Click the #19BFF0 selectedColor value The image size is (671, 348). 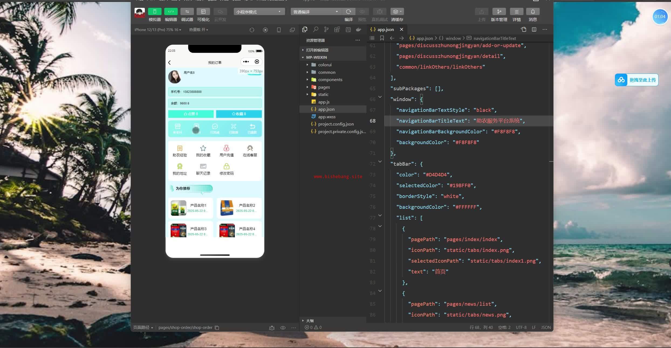(x=460, y=185)
